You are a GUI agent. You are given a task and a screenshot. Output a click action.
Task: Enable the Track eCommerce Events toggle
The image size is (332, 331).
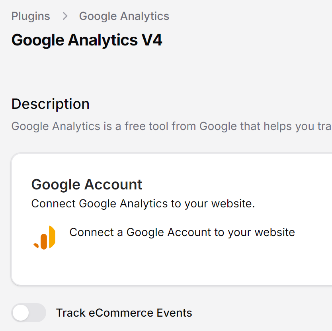(29, 313)
